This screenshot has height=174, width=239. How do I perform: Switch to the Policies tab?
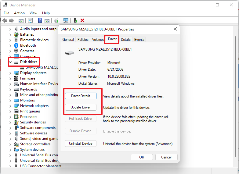(x=83, y=40)
